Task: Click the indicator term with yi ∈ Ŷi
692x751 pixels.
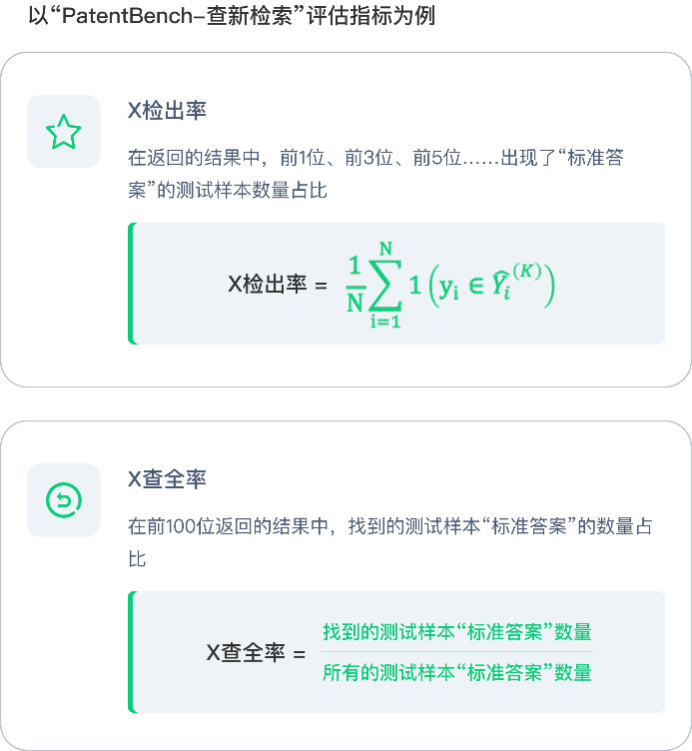Action: pyautogui.click(x=481, y=285)
